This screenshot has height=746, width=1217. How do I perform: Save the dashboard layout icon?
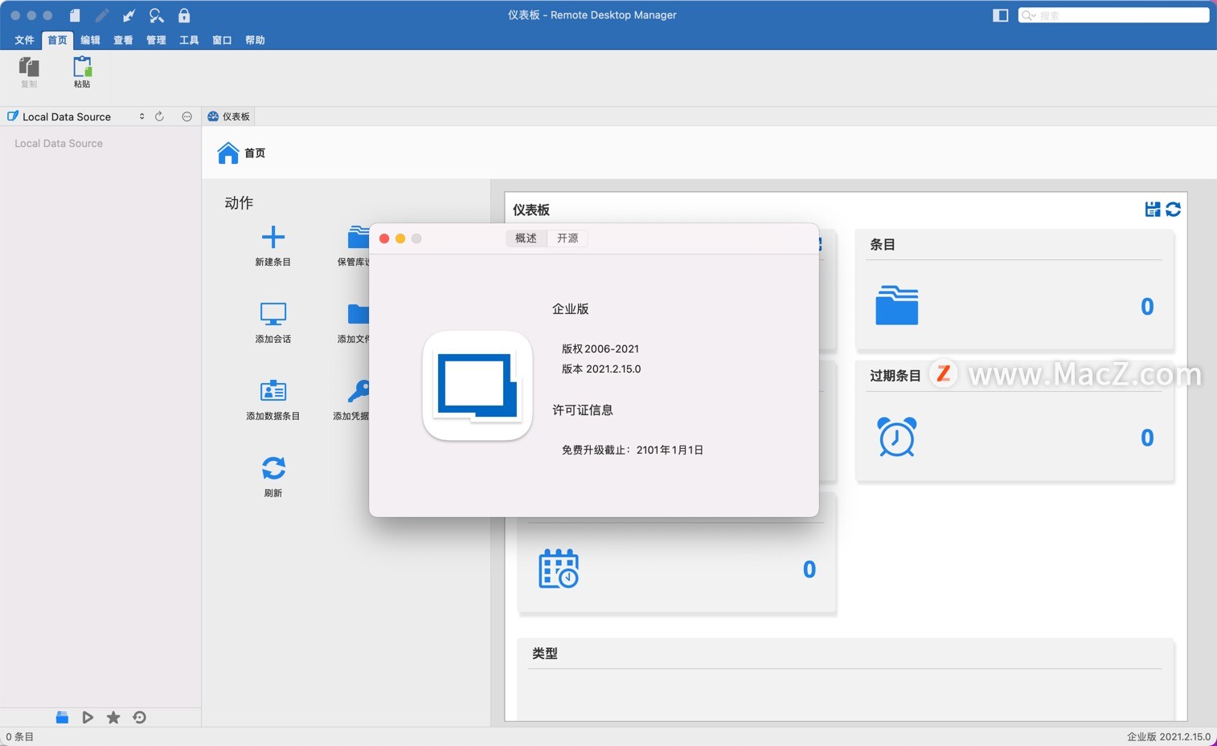tap(1153, 209)
